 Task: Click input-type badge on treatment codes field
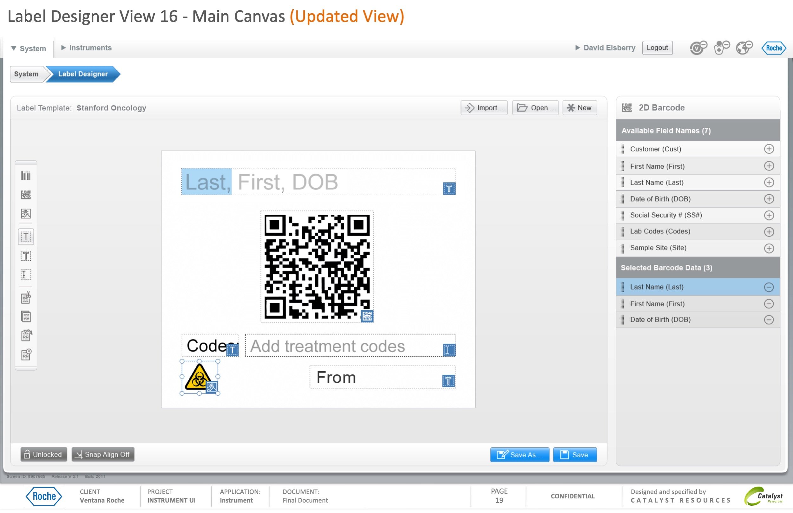pos(449,350)
